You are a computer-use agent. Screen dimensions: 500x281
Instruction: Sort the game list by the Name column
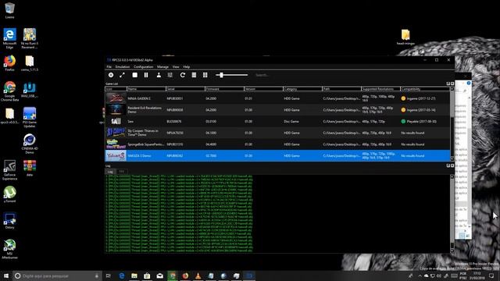click(x=146, y=89)
